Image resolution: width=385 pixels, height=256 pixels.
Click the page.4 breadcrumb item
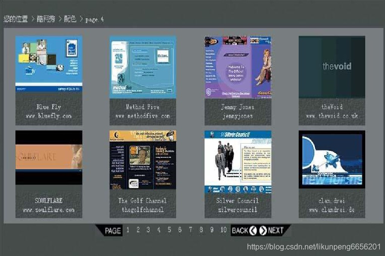click(x=95, y=19)
